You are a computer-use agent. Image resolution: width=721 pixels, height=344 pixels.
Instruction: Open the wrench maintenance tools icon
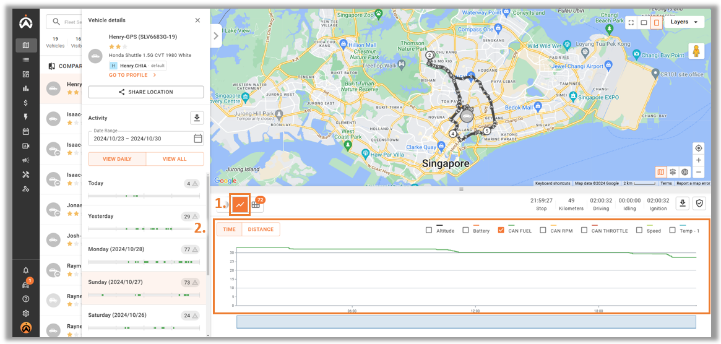click(x=26, y=174)
